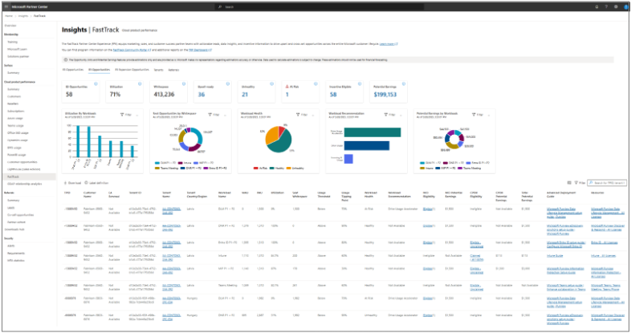Switch to the Referrals tab
Image resolution: width=631 pixels, height=333 pixels.
[173, 70]
